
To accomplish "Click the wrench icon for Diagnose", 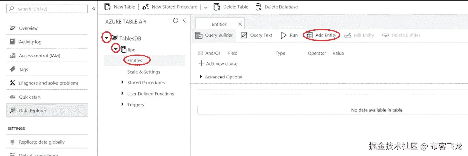I will 12,83.
